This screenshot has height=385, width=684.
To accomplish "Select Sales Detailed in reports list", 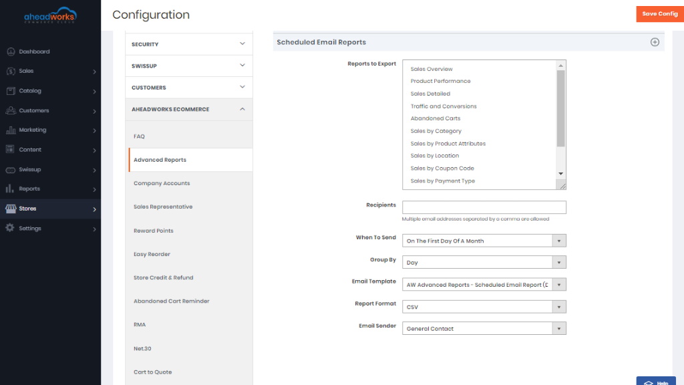I will 430,94.
